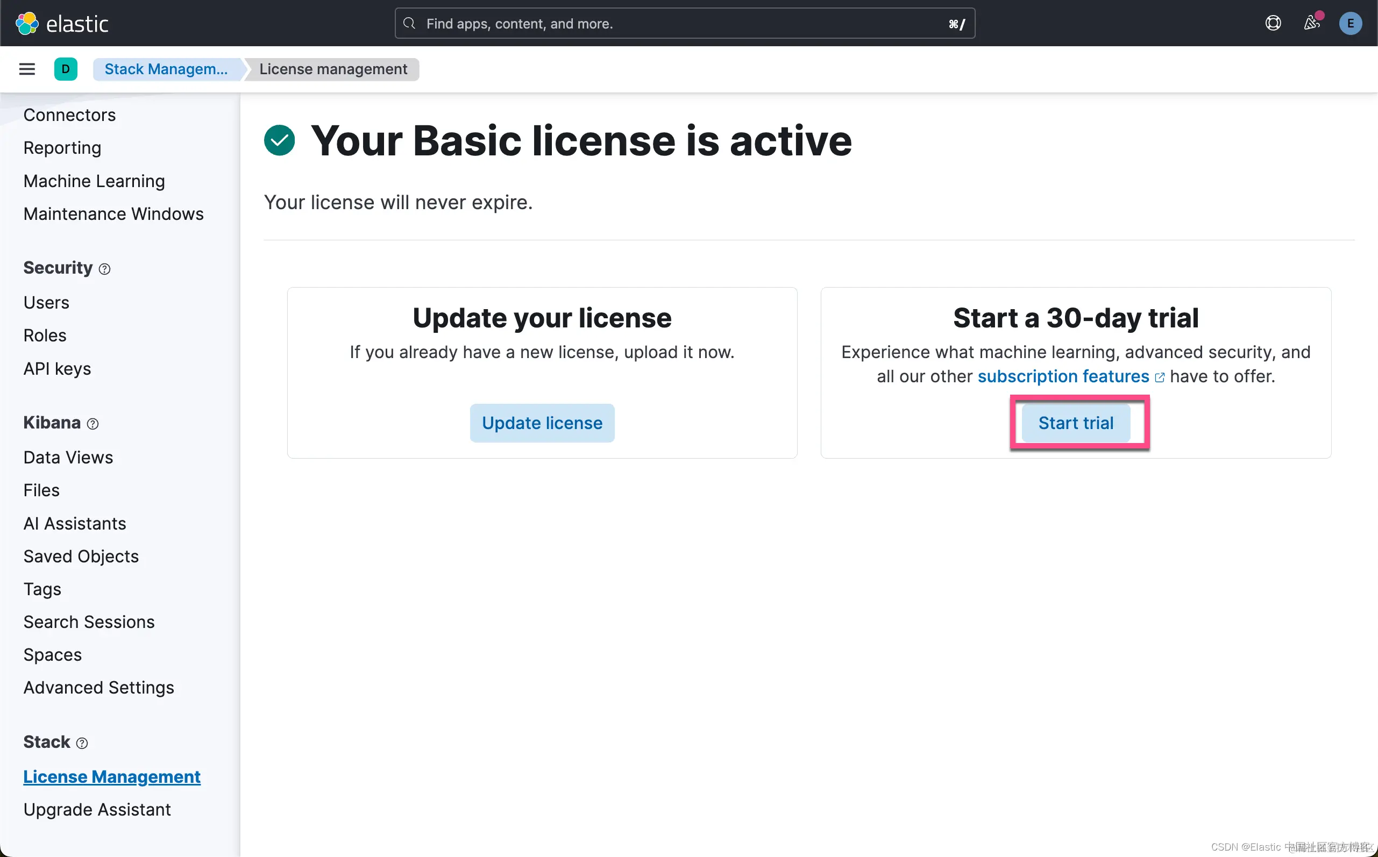Open the hamburger navigation menu
This screenshot has width=1378, height=857.
pos(27,69)
